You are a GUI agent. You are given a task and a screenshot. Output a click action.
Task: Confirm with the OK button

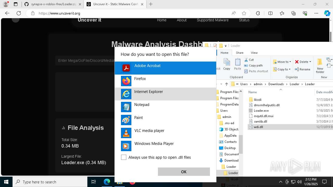[184, 172]
